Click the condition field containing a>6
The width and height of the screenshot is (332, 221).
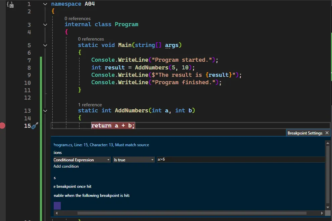[x=241, y=159]
